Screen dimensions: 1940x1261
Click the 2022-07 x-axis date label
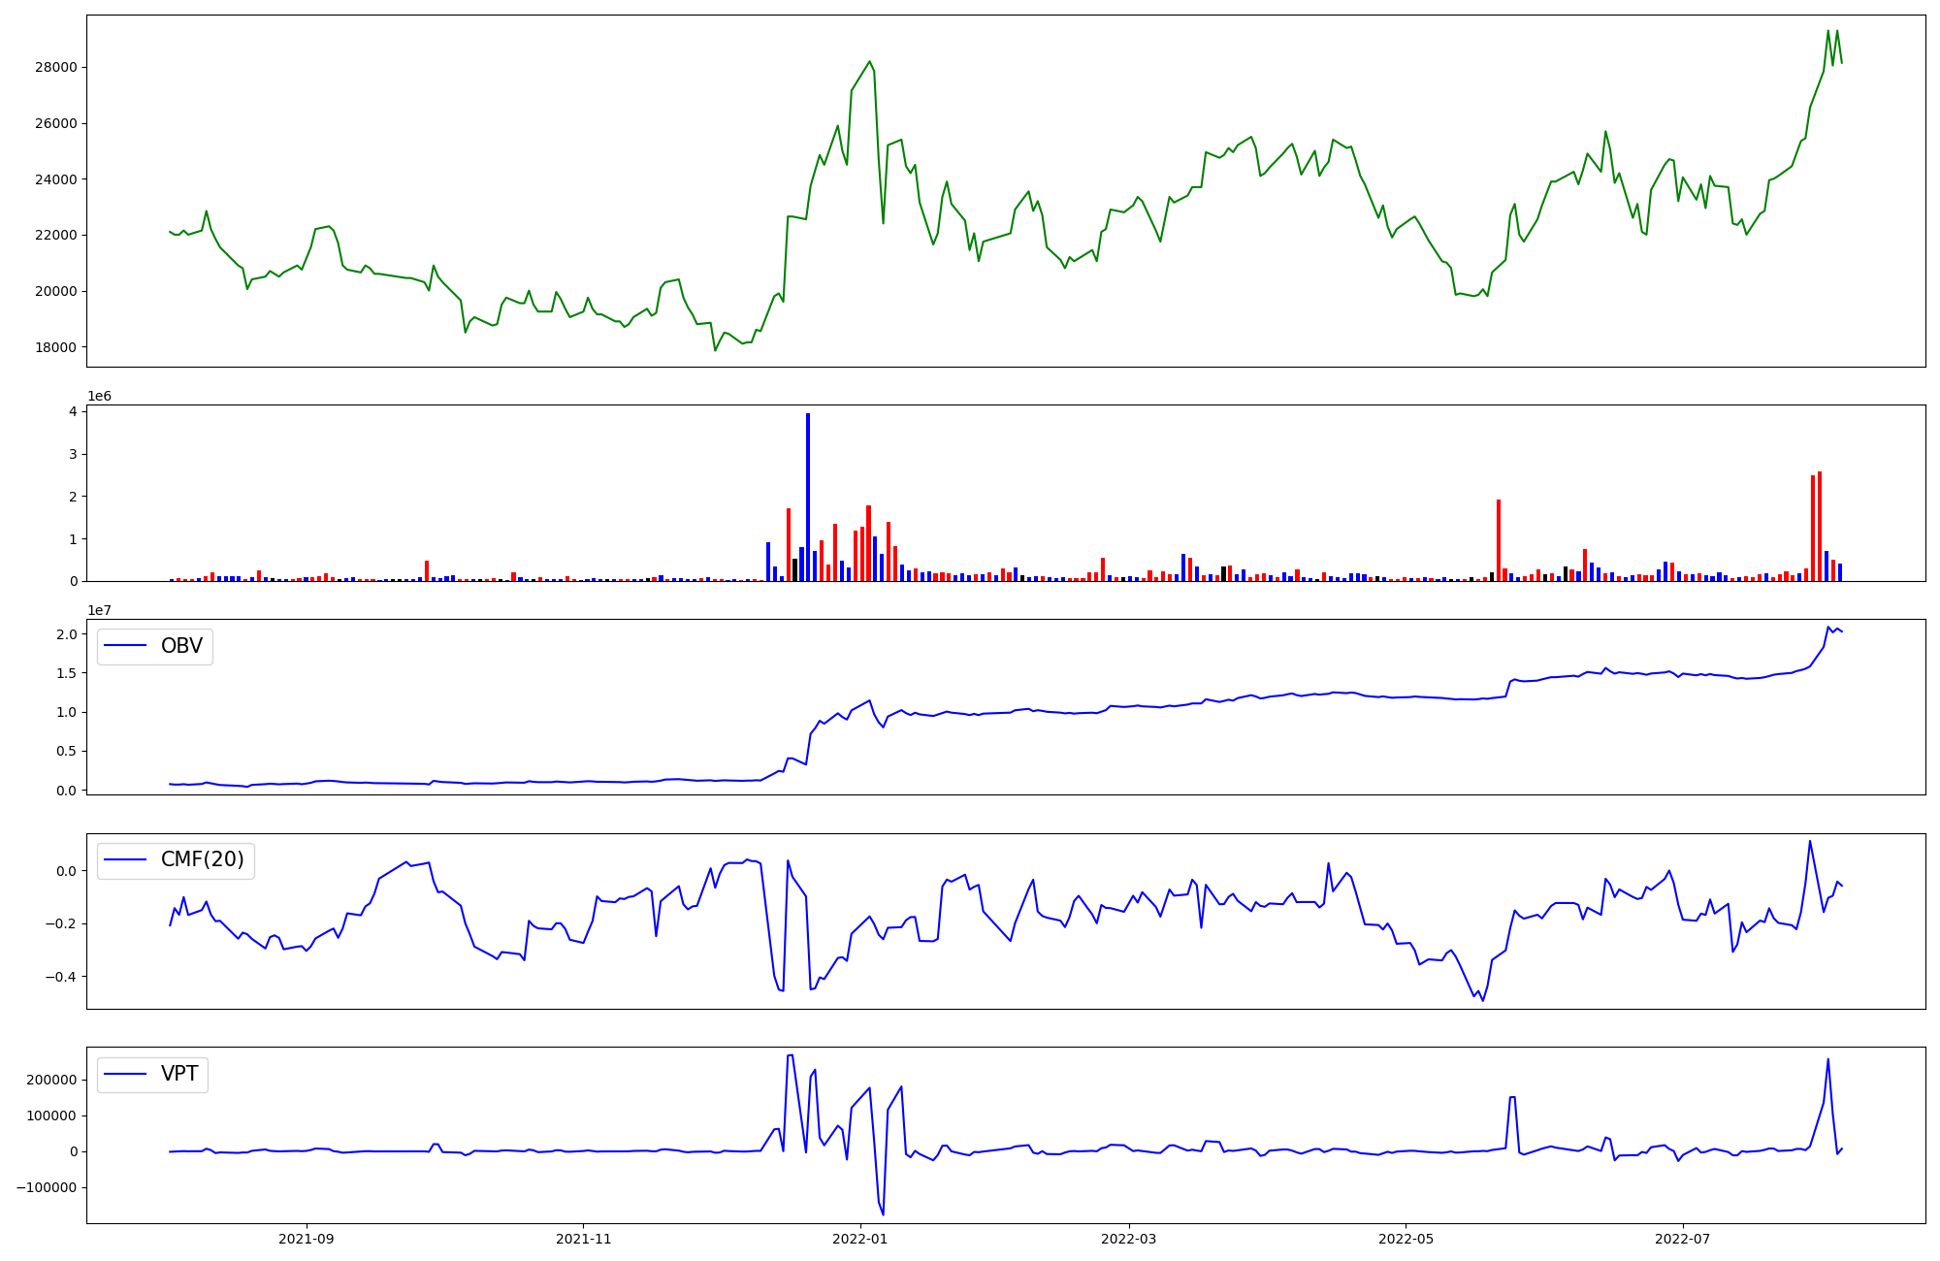(x=1682, y=1239)
